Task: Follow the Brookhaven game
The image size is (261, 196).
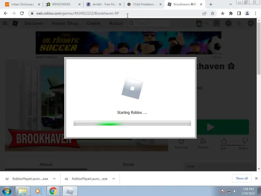Action: click(x=203, y=144)
